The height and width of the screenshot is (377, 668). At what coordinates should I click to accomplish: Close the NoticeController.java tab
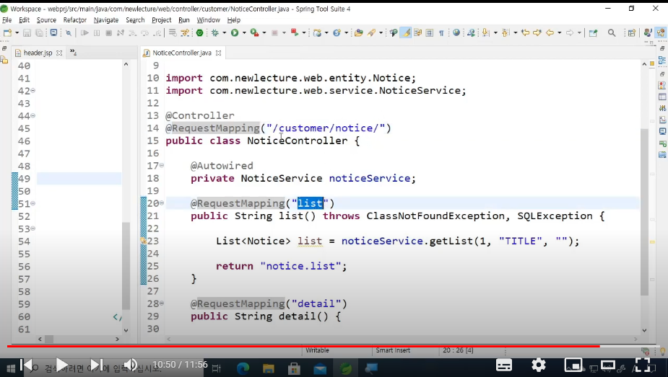[x=219, y=53]
